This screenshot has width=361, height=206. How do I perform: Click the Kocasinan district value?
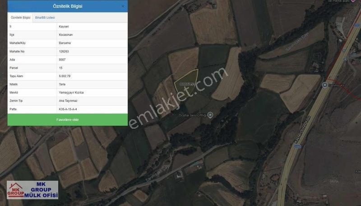(65, 35)
